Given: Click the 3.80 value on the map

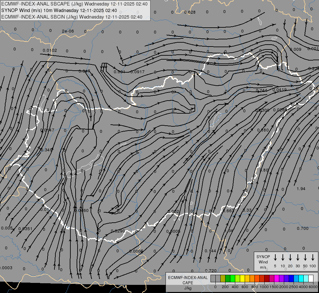Looking at the screenshot, I should tap(264, 170).
